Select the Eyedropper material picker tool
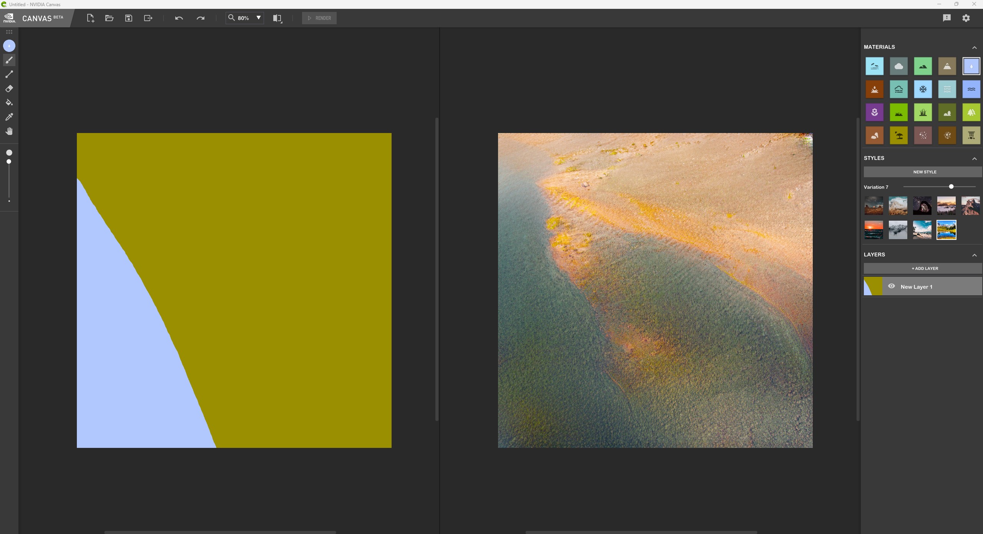Image resolution: width=983 pixels, height=534 pixels. click(9, 117)
